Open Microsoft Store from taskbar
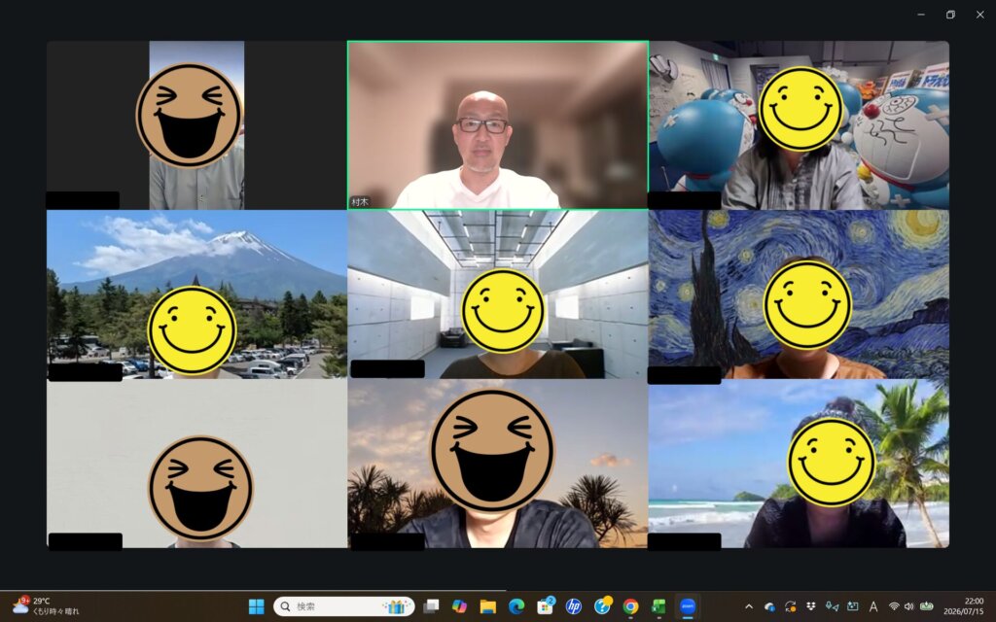The image size is (996, 622). [545, 606]
